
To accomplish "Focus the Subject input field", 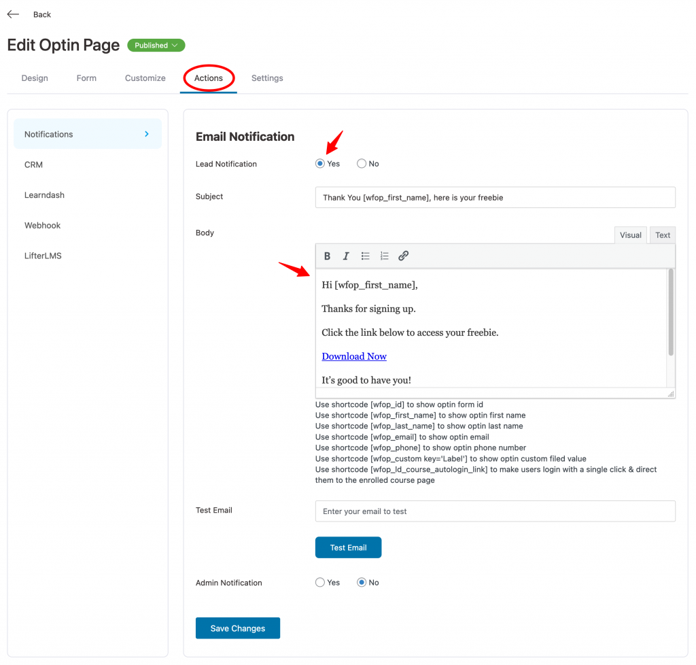I will click(495, 198).
